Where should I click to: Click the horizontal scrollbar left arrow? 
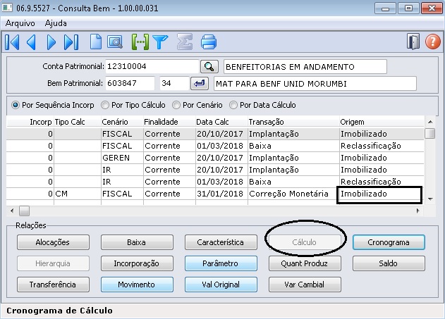tap(11, 211)
